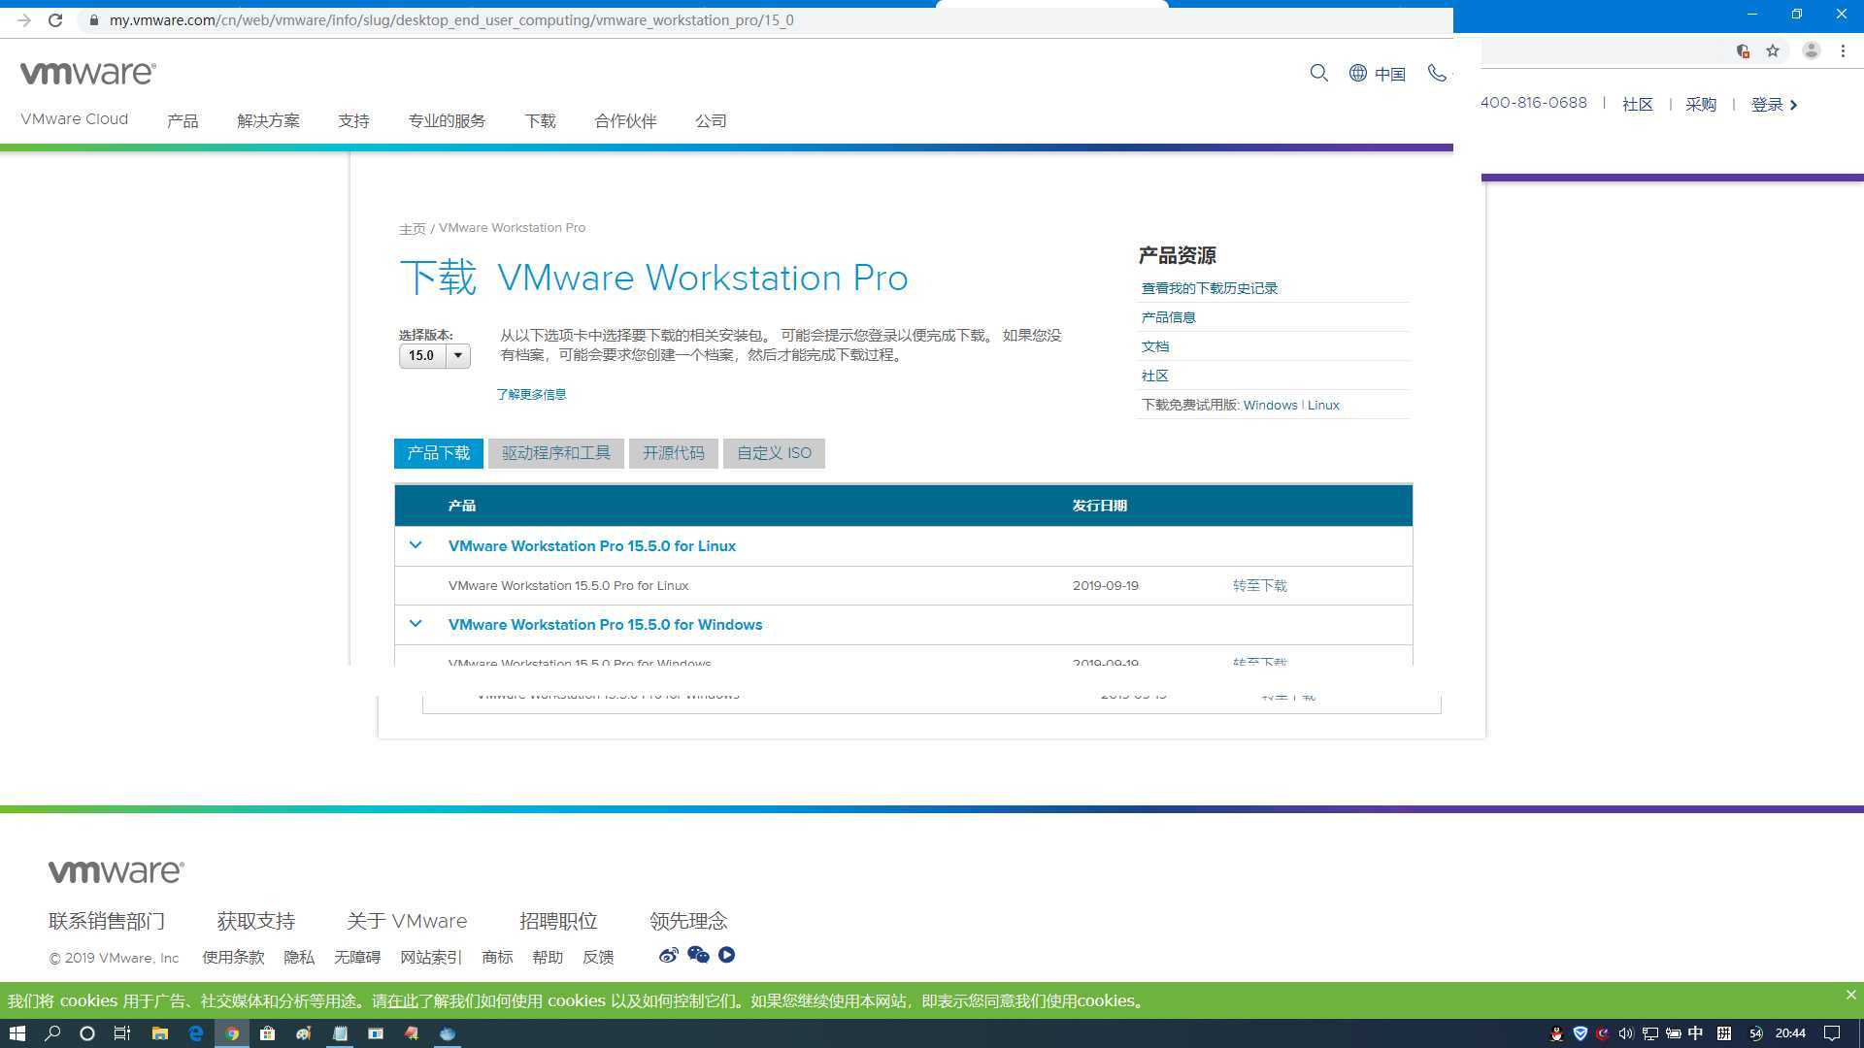
Task: Open Task View on the taskbar
Action: [122, 1033]
